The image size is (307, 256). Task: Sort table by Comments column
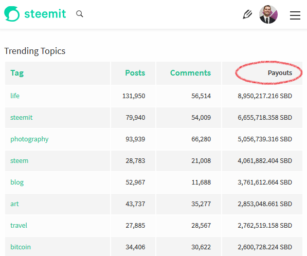click(x=190, y=73)
